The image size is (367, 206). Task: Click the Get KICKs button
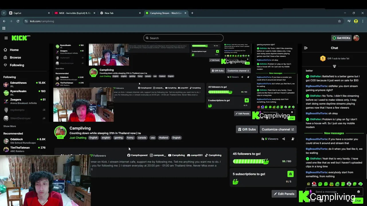[x=341, y=38]
